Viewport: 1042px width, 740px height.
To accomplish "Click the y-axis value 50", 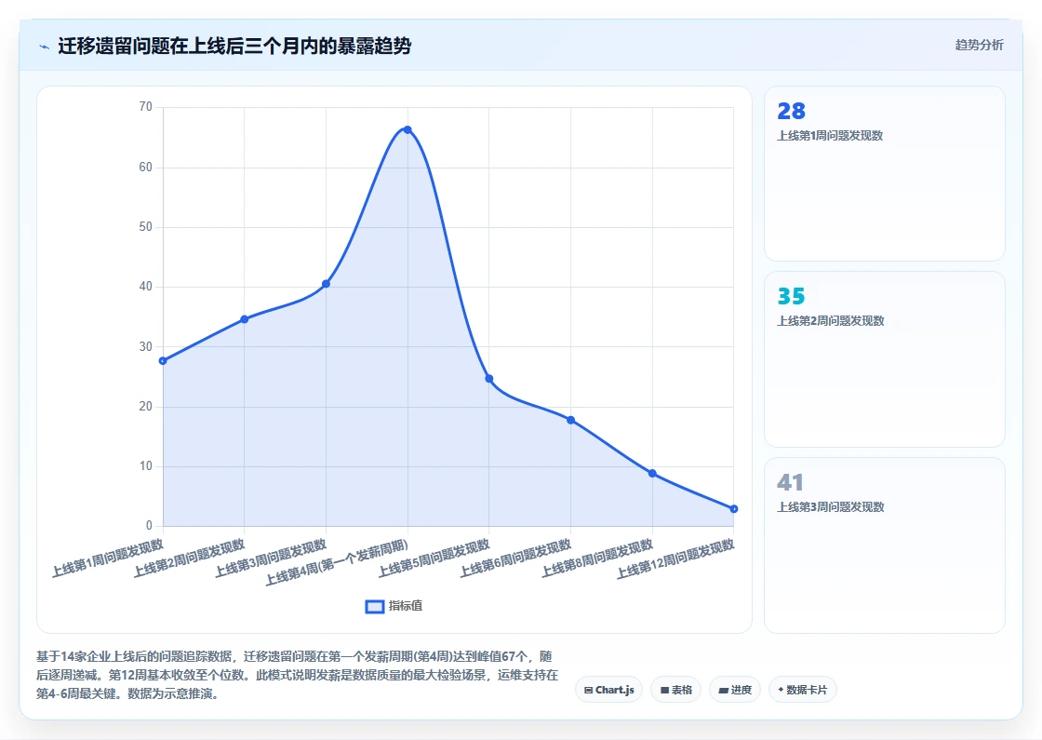I will pyautogui.click(x=145, y=227).
